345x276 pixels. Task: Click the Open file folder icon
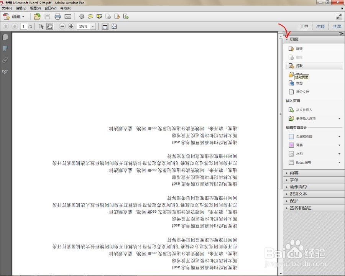[37, 16]
